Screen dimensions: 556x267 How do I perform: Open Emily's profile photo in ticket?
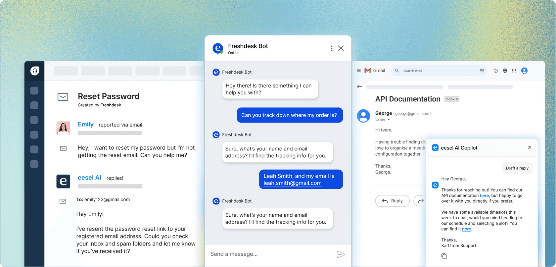(63, 128)
